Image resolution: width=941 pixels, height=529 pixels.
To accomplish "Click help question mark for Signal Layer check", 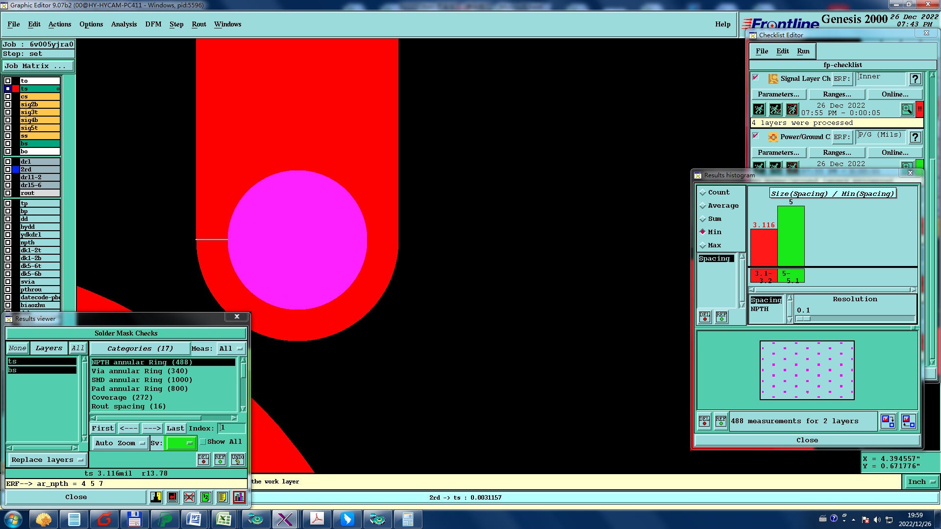I will click(x=915, y=79).
